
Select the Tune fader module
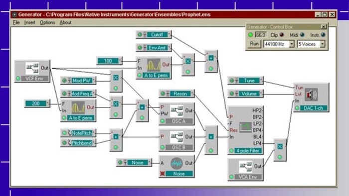point(245,81)
